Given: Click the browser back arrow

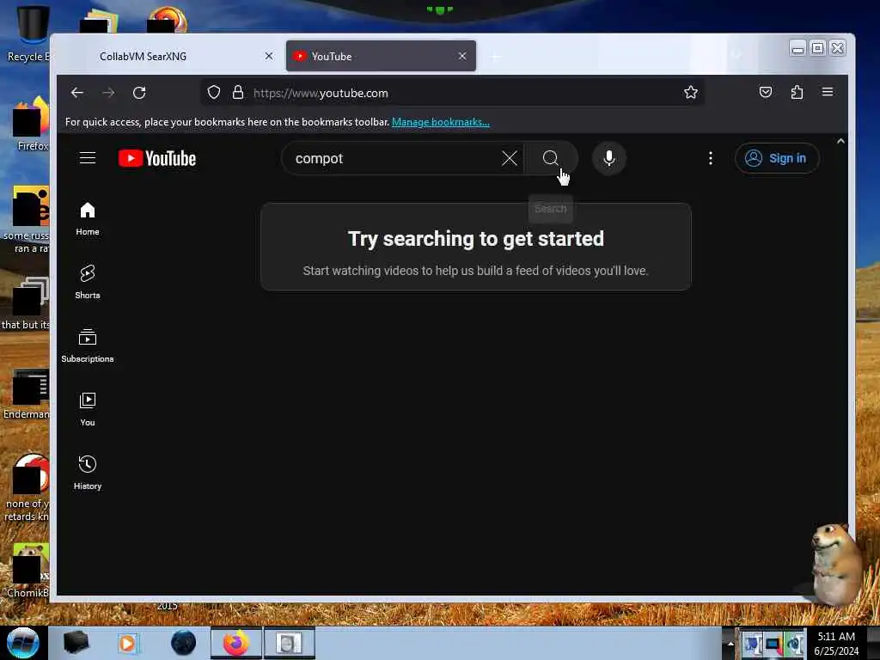Looking at the screenshot, I should click(77, 93).
